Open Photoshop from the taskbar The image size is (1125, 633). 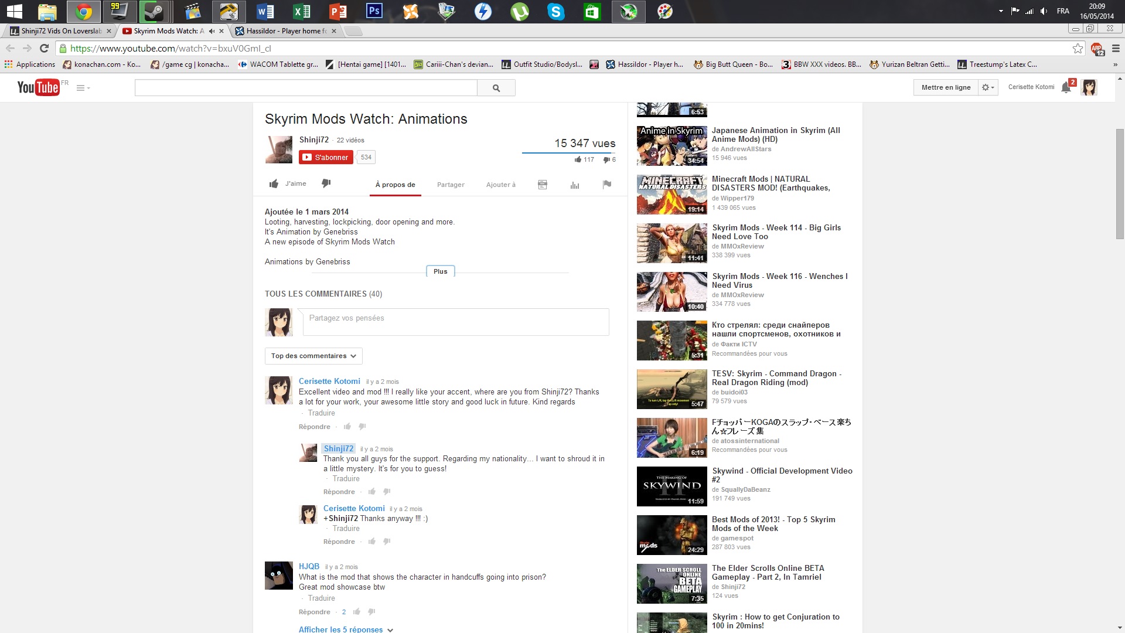[374, 11]
